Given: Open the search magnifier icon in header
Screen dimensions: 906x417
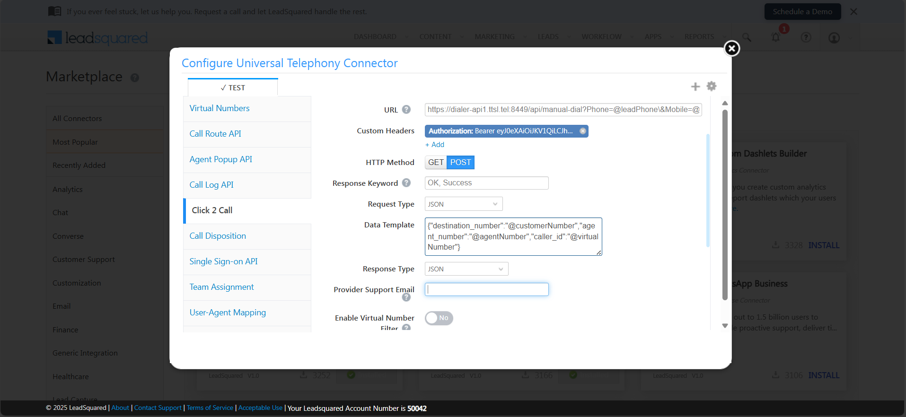Looking at the screenshot, I should [x=747, y=37].
